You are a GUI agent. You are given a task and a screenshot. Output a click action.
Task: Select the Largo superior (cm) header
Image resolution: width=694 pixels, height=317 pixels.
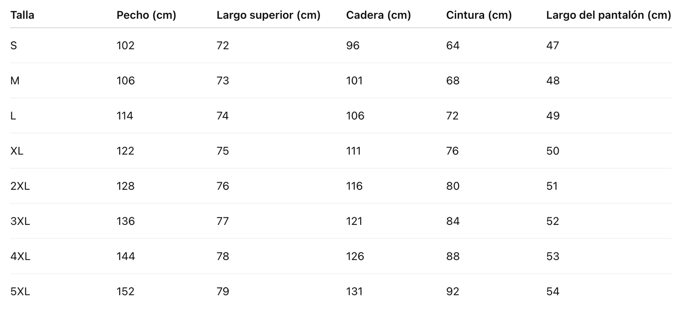tap(268, 15)
